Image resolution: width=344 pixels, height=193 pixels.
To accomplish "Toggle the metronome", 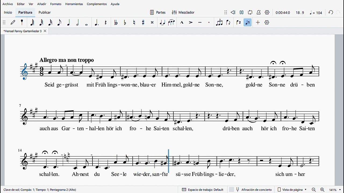I will (x=259, y=12).
